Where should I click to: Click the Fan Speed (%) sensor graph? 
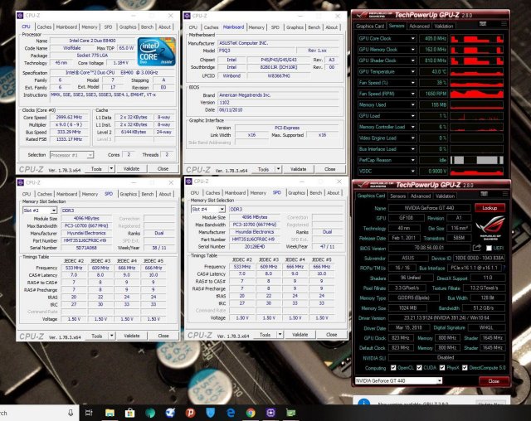[x=477, y=83]
